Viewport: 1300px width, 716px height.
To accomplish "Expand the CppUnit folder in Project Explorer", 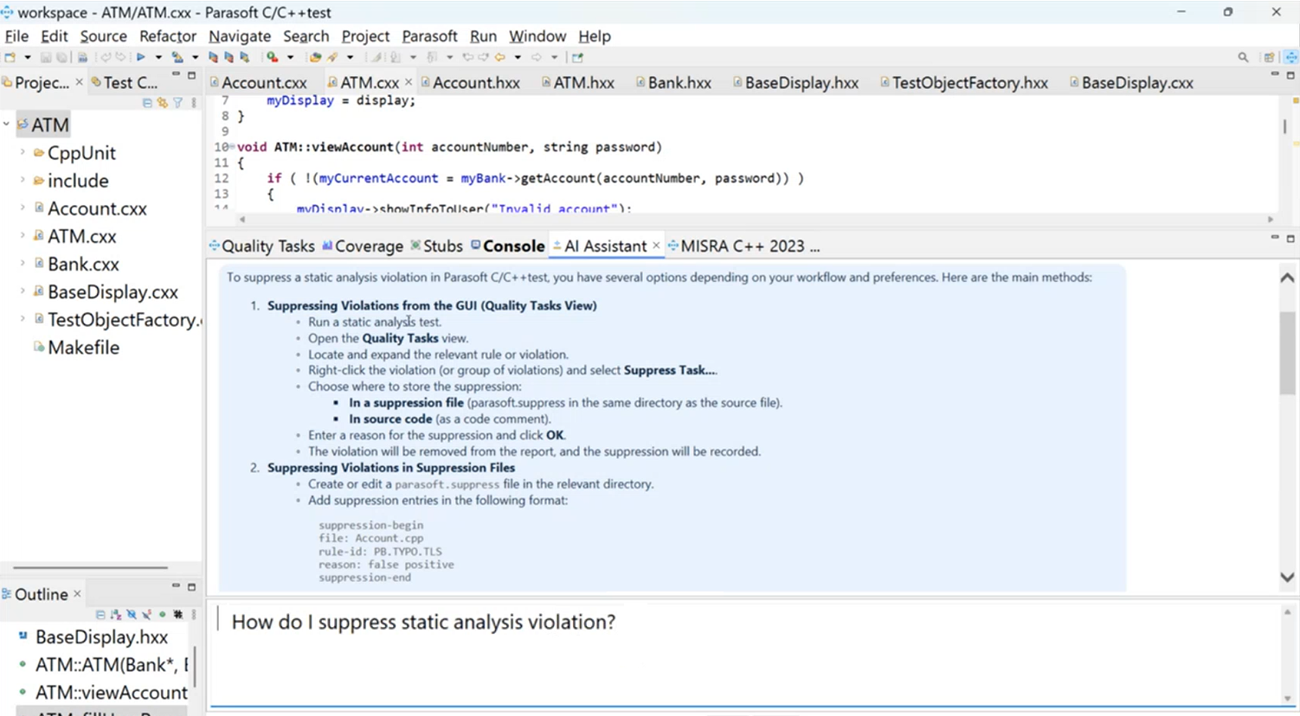I will 21,152.
